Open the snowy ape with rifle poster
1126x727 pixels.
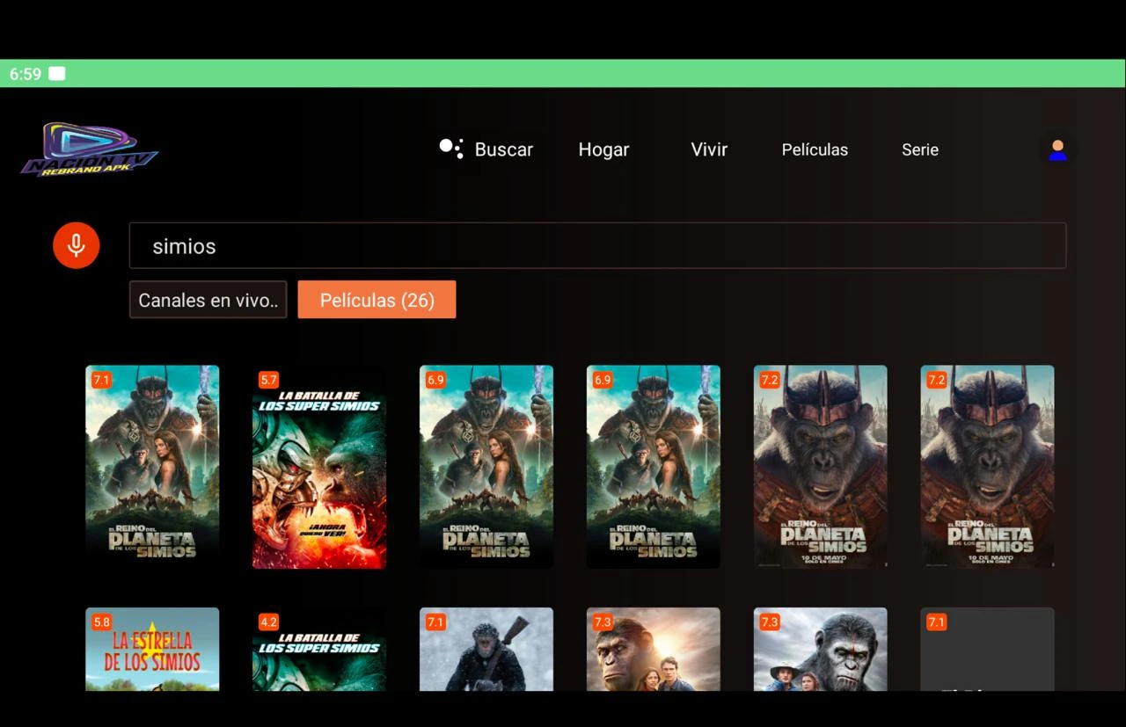coord(486,649)
